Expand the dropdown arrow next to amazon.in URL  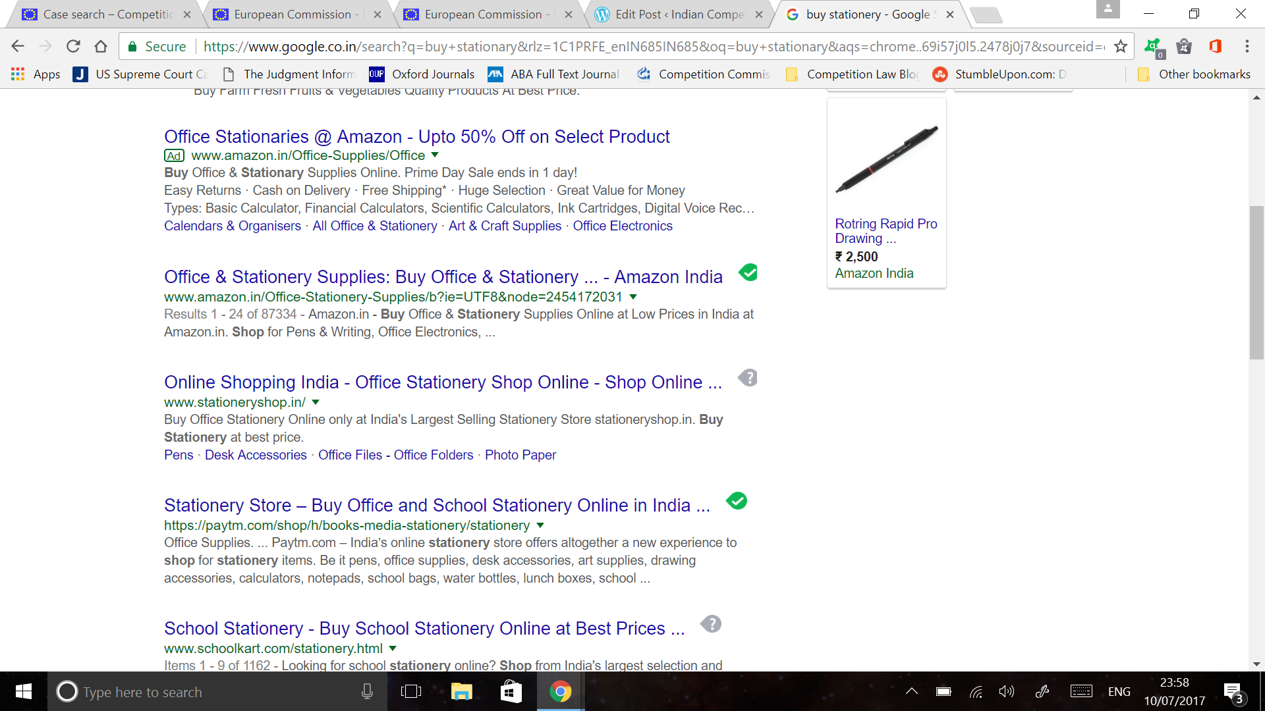point(632,297)
